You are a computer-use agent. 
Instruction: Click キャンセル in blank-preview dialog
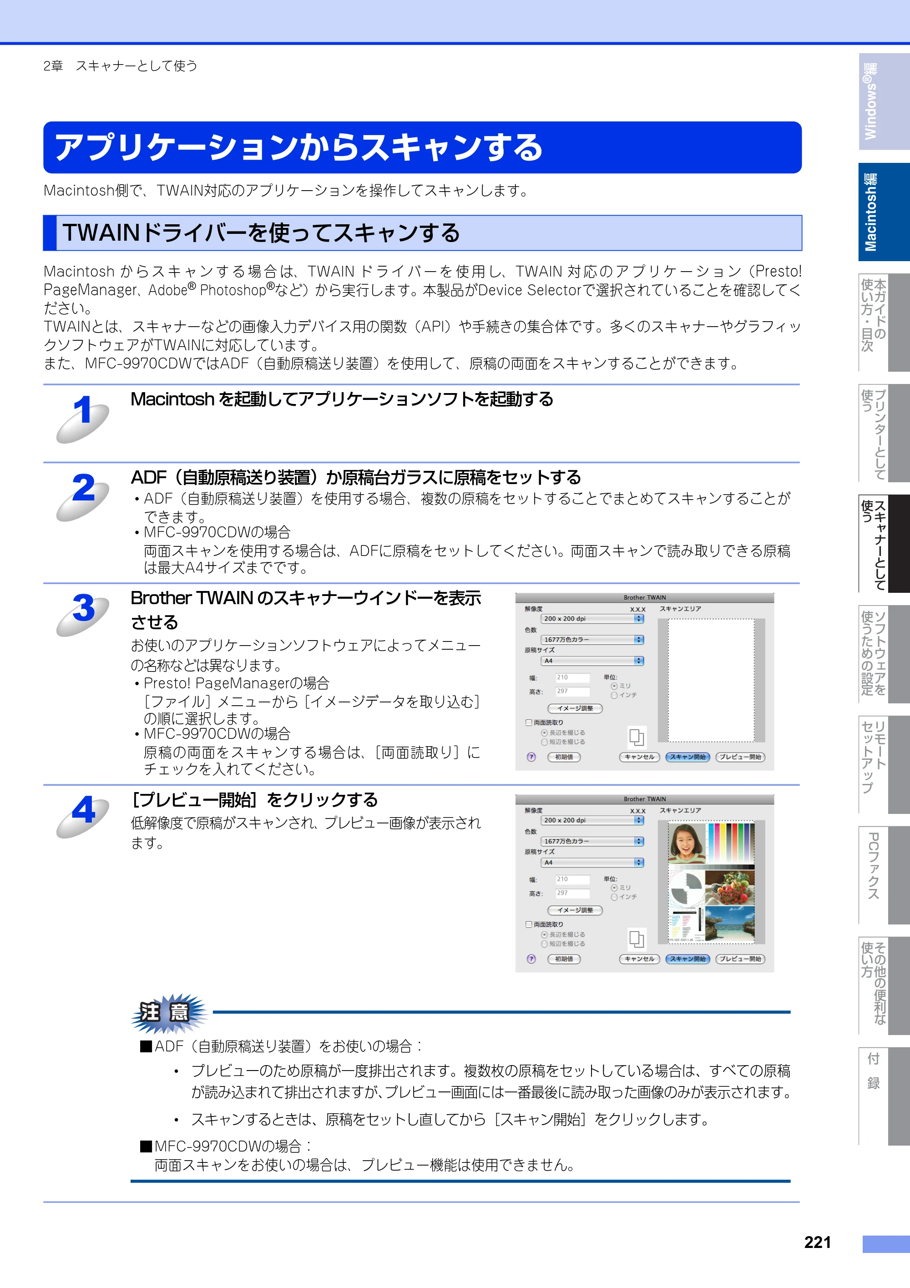[x=640, y=757]
